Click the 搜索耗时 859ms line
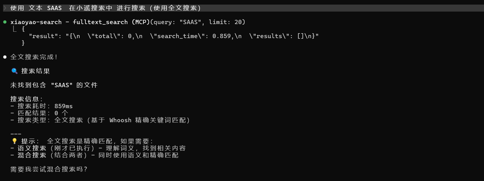Image resolution: width=484 pixels, height=181 pixels. click(45, 106)
